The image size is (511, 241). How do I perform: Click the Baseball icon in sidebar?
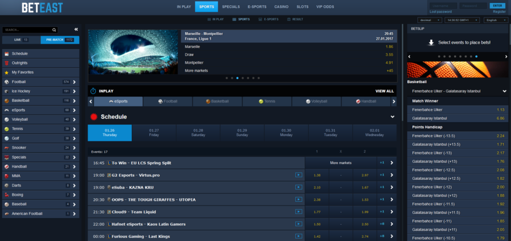click(x=7, y=205)
